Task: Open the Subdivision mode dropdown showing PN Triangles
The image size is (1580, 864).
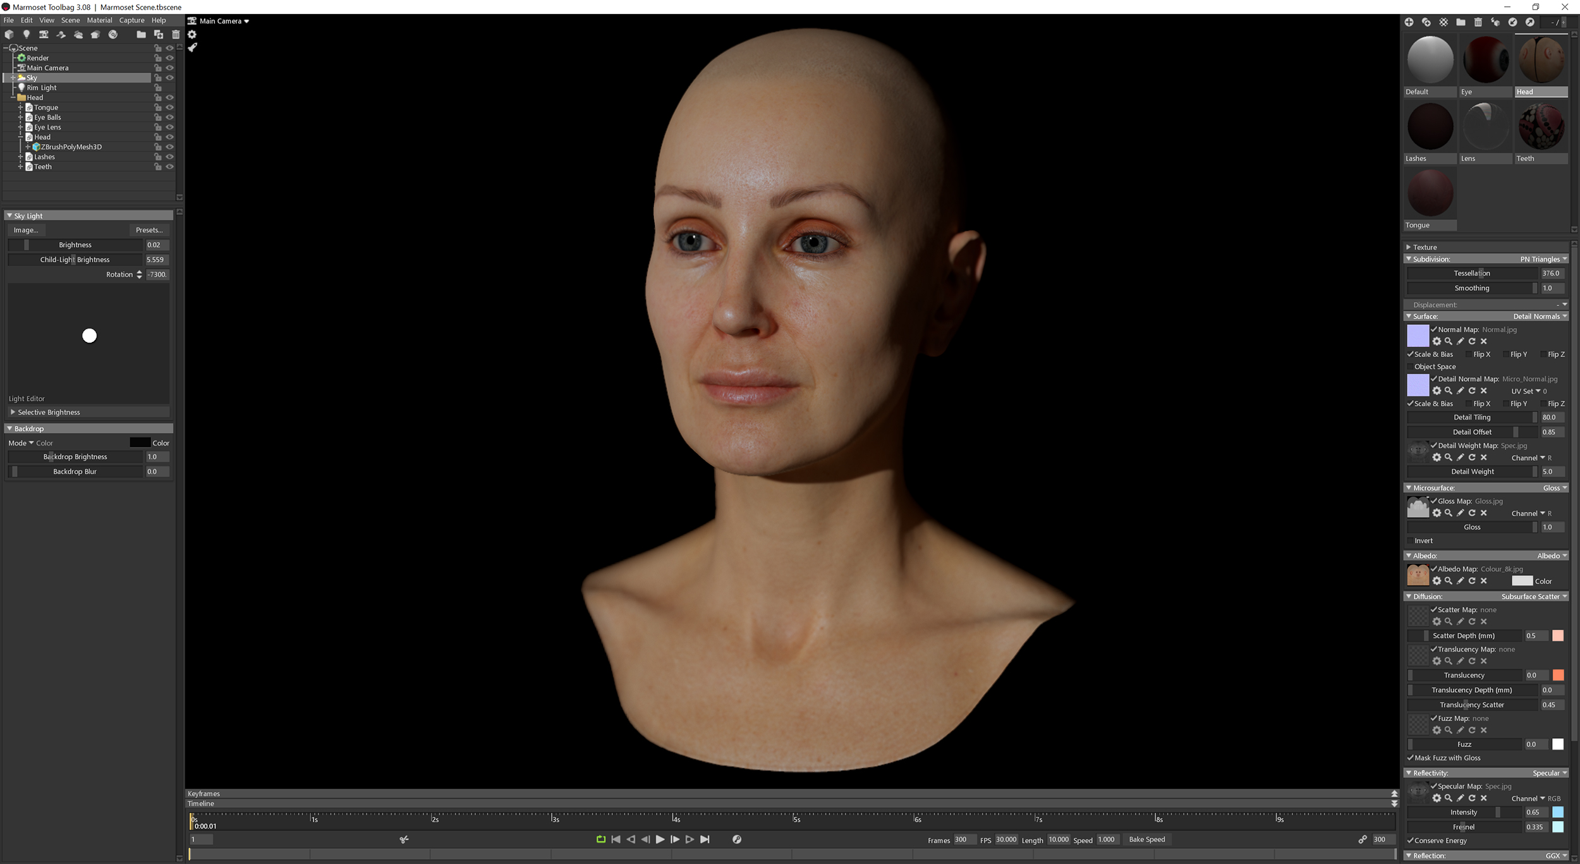Action: pos(1541,259)
